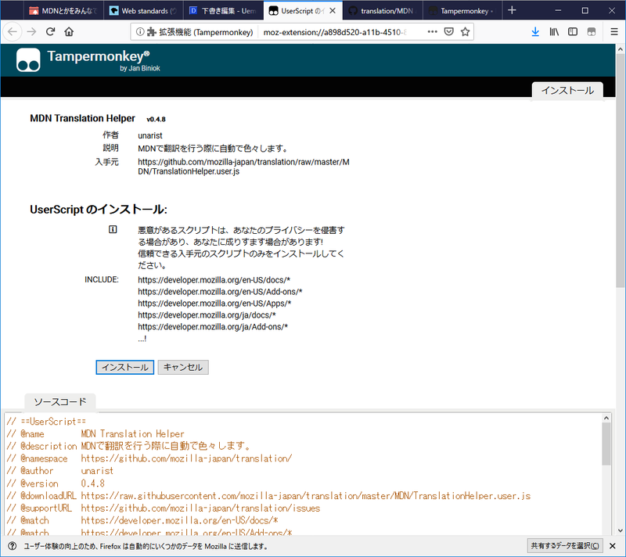The width and height of the screenshot is (626, 557).
Task: Click include URL ending ja/Add-ons/*
Action: coord(213,327)
